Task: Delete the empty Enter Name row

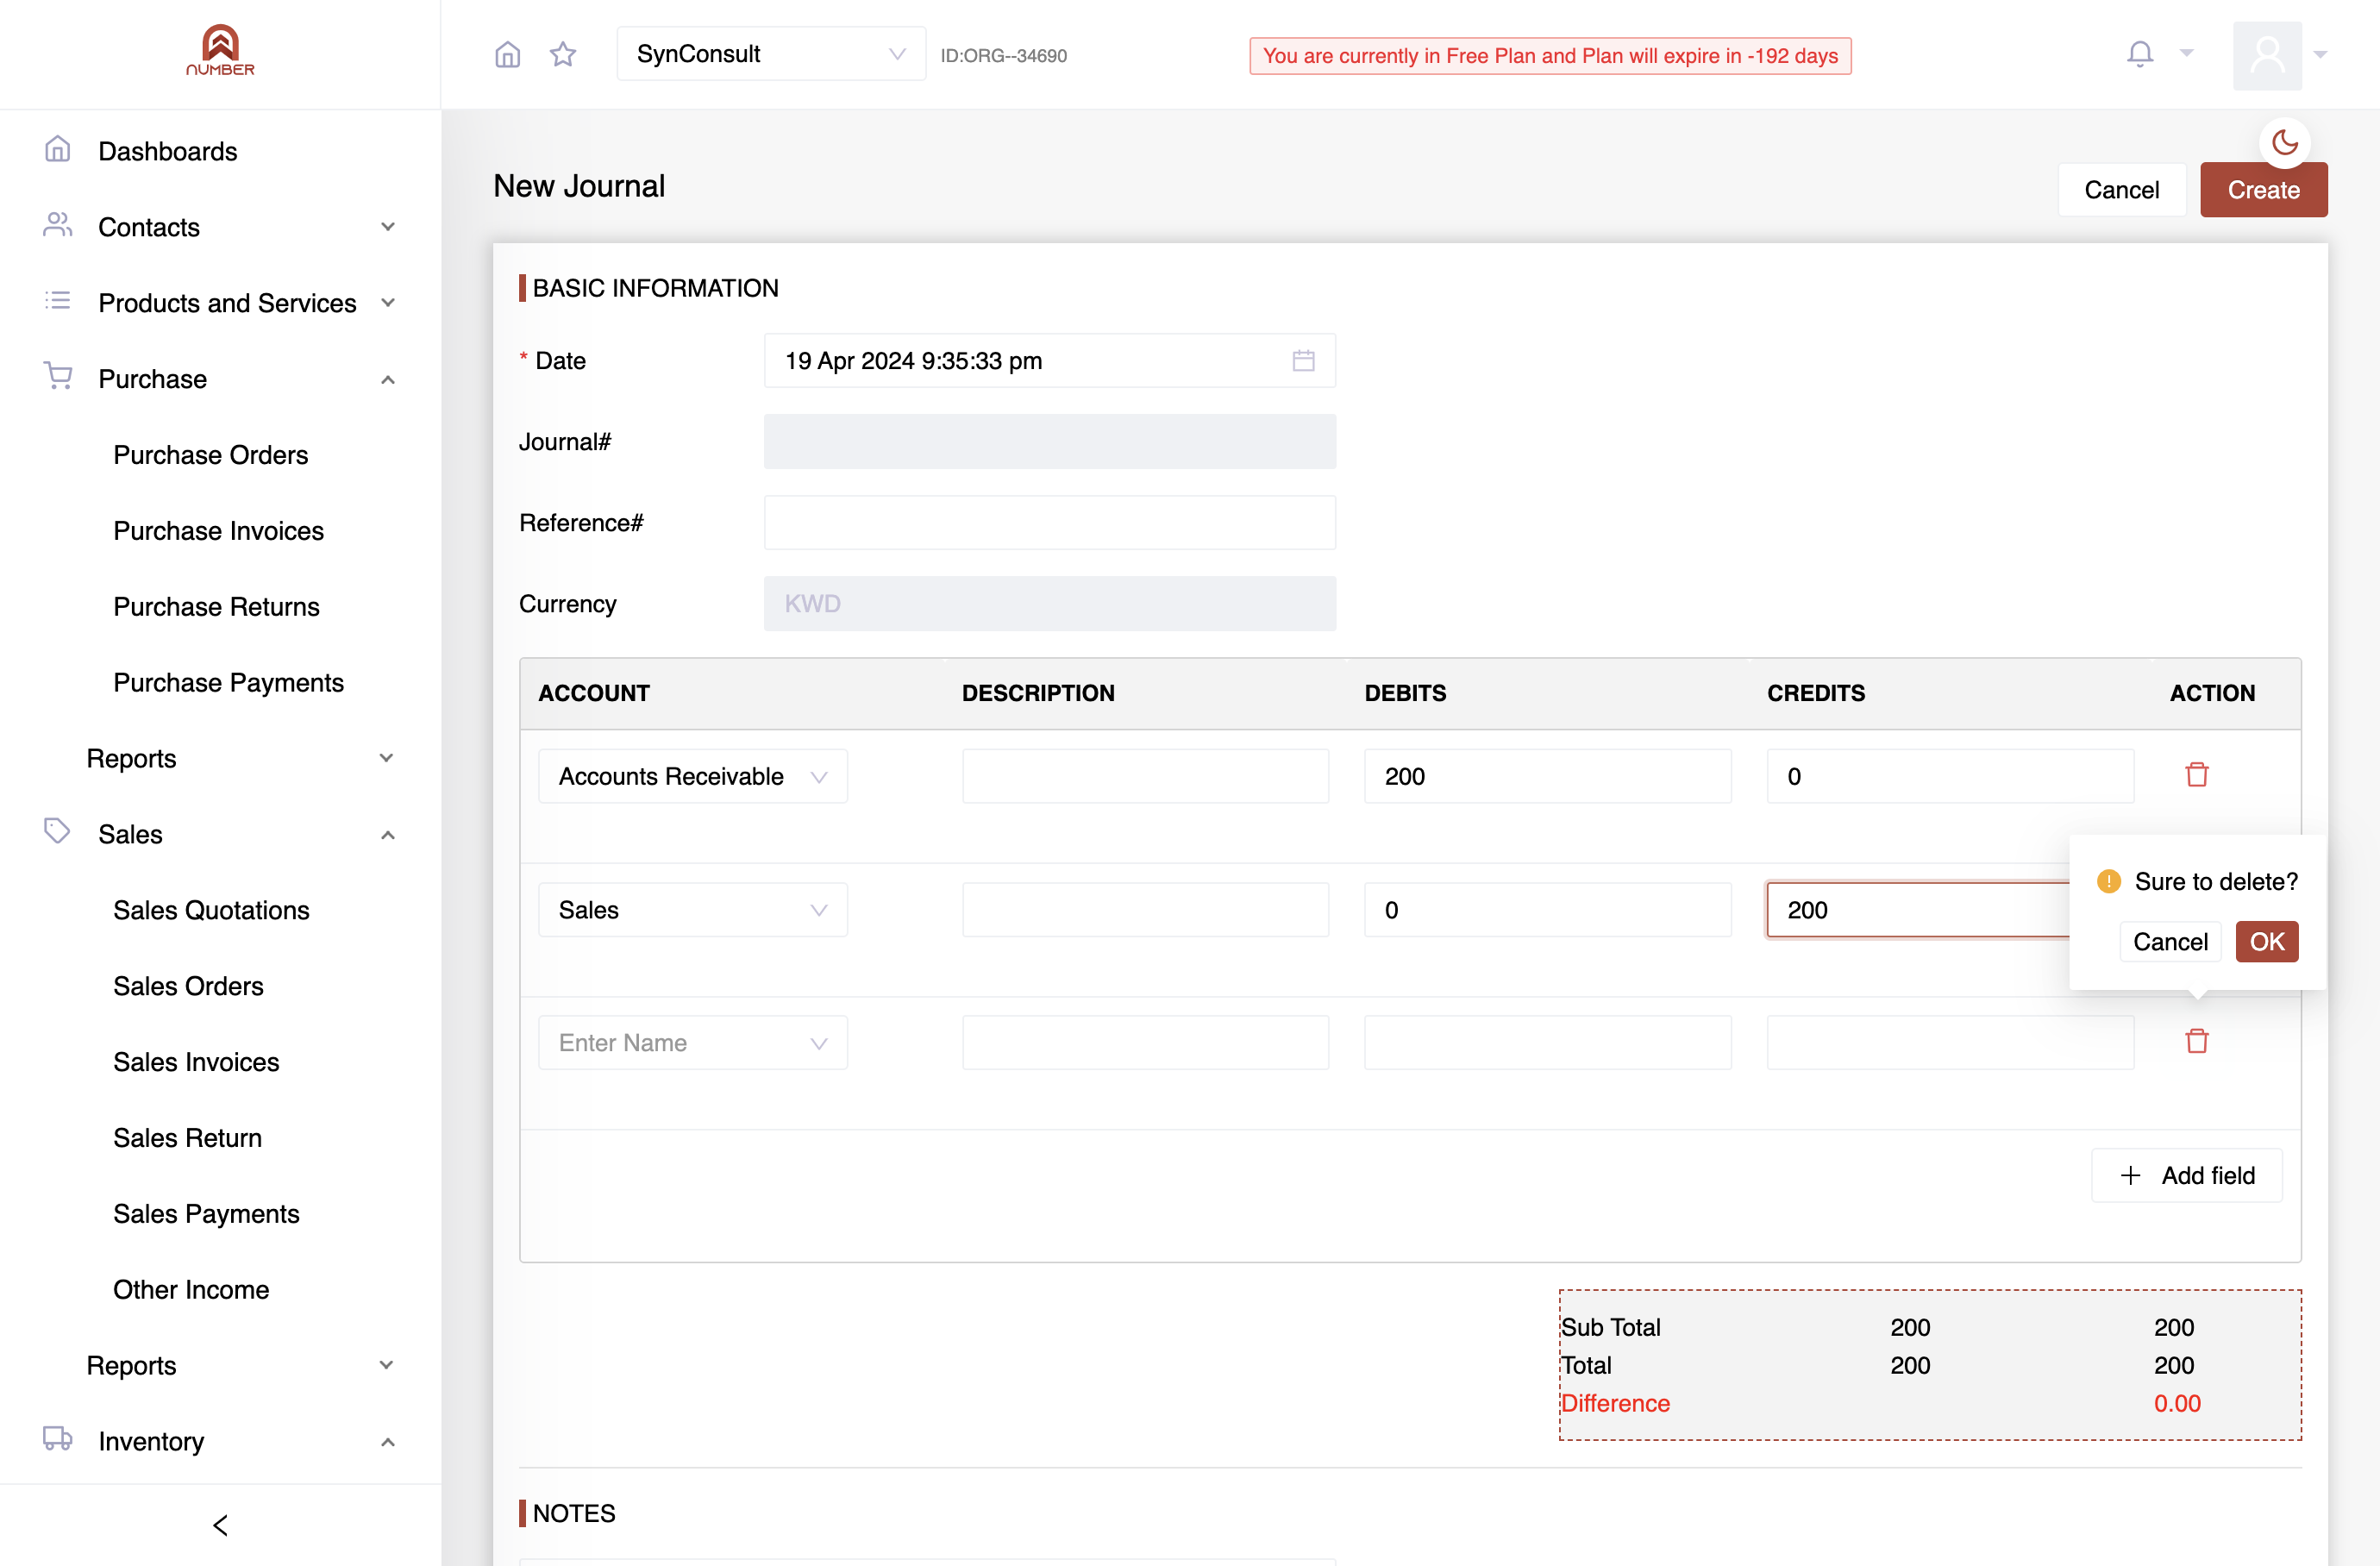Action: (x=2196, y=1041)
